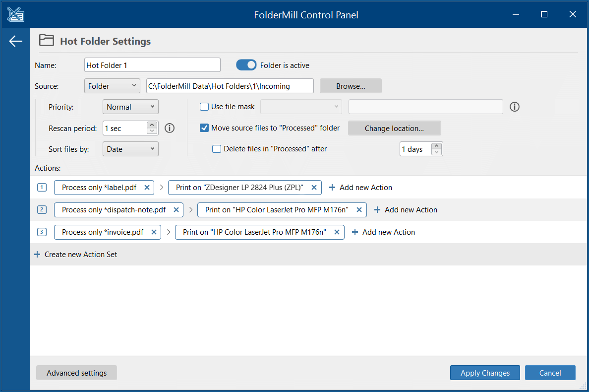
Task: Add new Action to Action Set 1
Action: point(360,187)
